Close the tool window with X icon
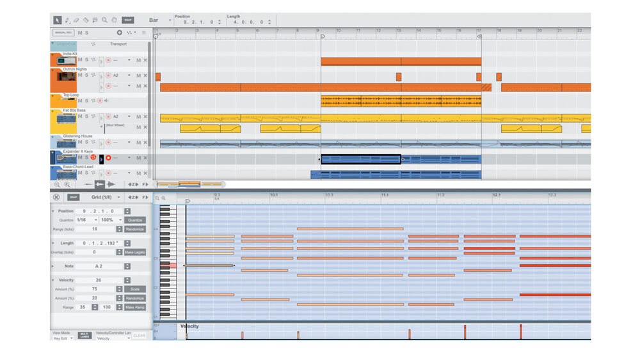The image size is (640, 353). pyautogui.click(x=56, y=198)
